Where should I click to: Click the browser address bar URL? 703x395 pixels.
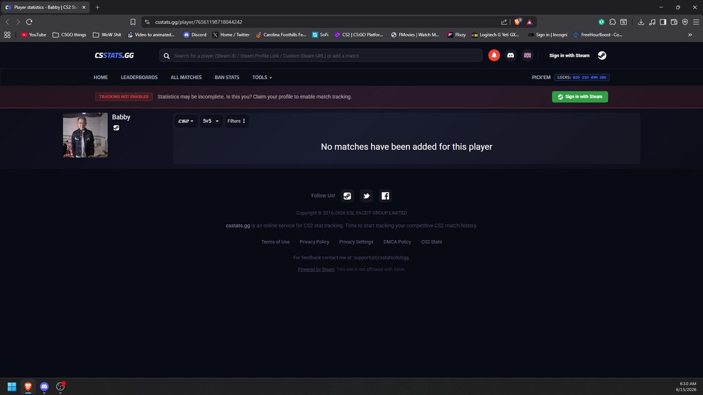point(199,22)
